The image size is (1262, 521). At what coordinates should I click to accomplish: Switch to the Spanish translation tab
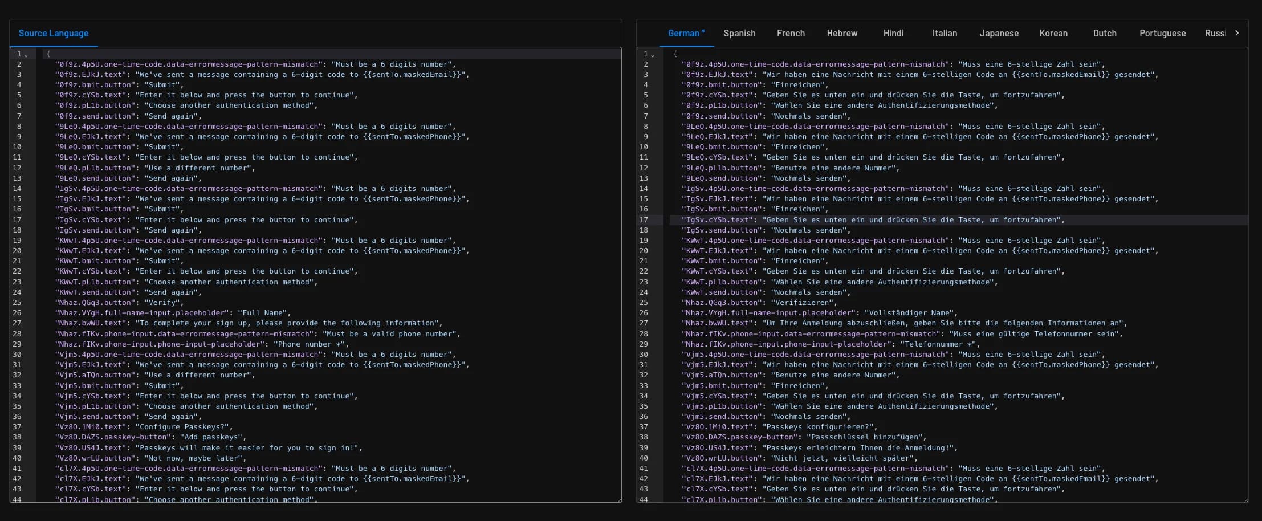tap(739, 33)
